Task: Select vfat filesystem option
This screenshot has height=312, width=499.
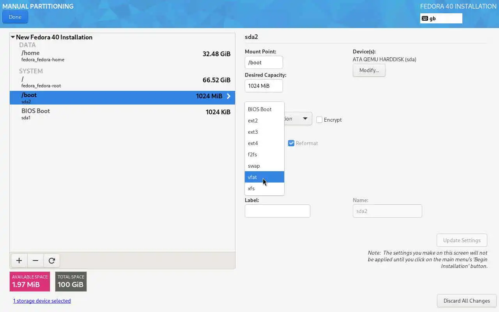Action: coord(264,177)
